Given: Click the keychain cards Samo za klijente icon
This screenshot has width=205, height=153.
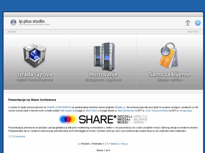Looking at the screenshot, I should (169, 55).
